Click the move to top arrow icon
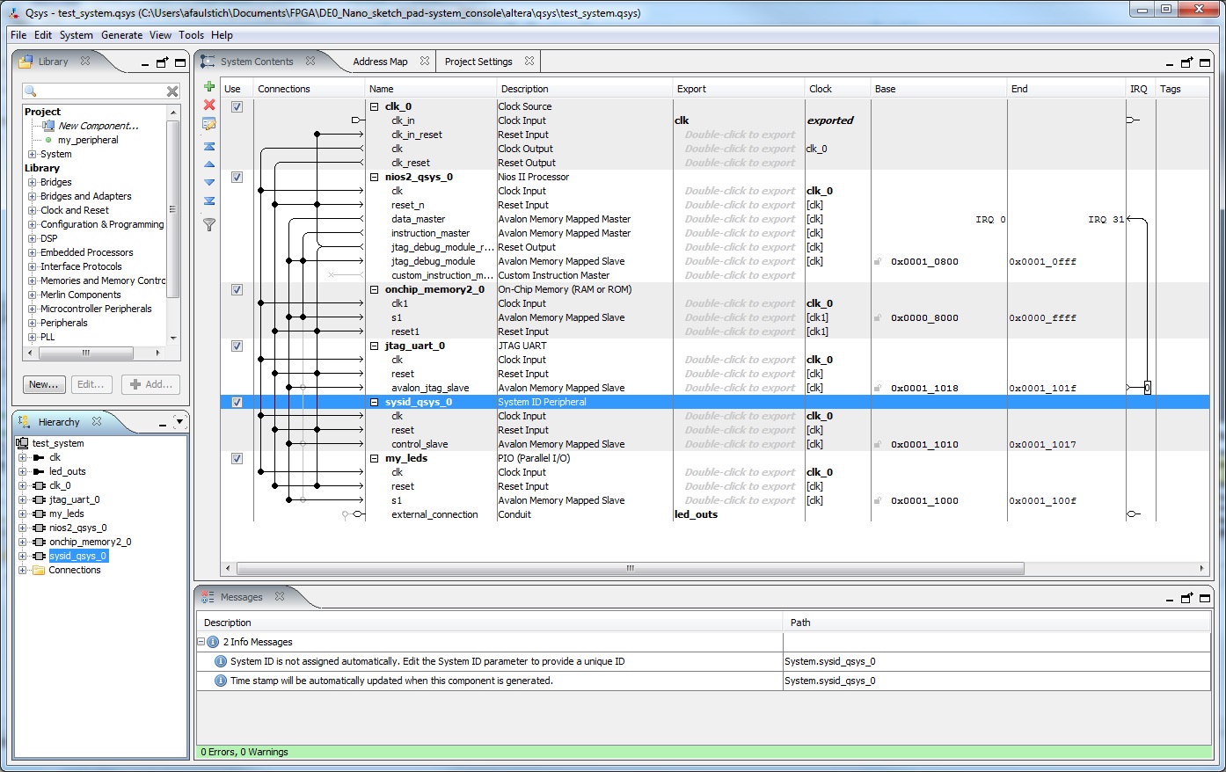The height and width of the screenshot is (772, 1226). pyautogui.click(x=209, y=146)
